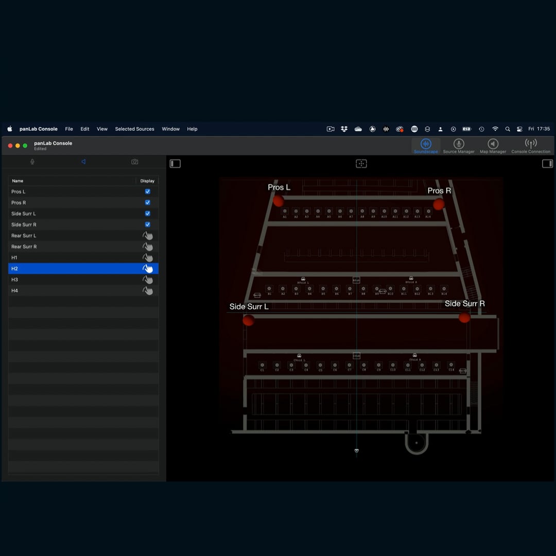Open the Map Manager

[493, 146]
